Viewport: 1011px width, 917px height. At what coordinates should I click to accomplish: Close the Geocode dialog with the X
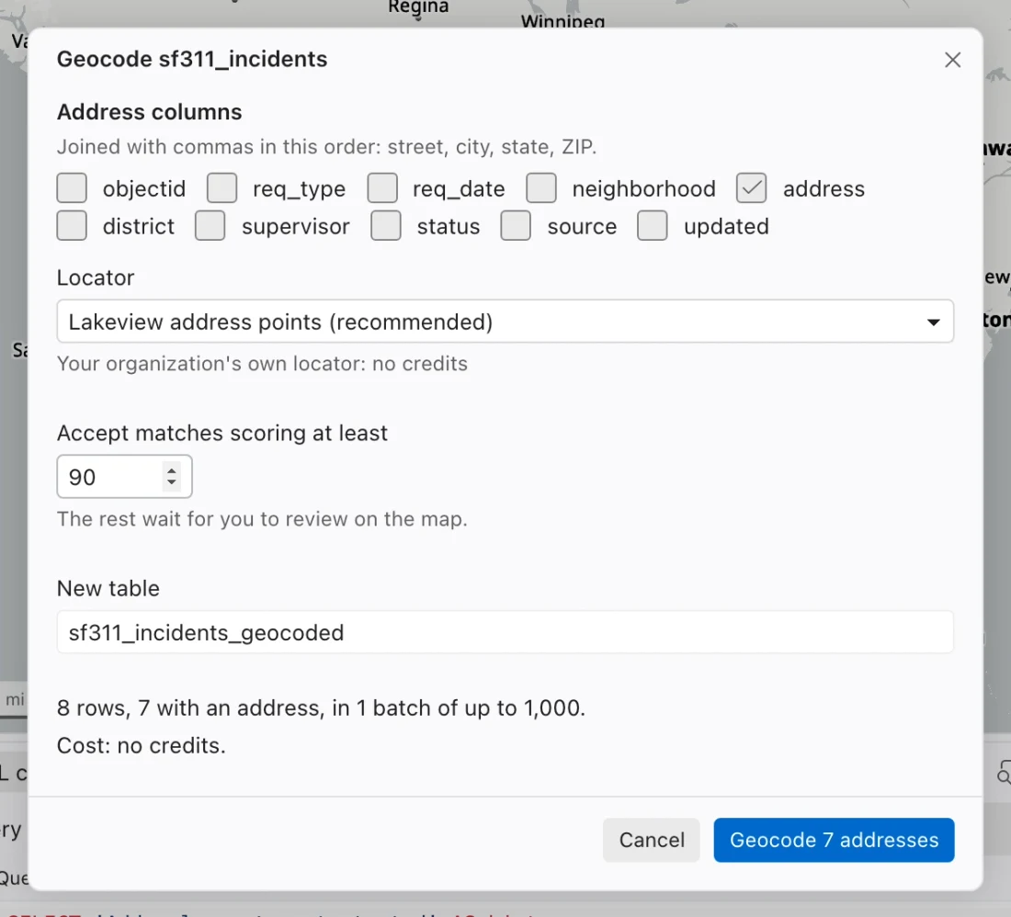pos(952,60)
